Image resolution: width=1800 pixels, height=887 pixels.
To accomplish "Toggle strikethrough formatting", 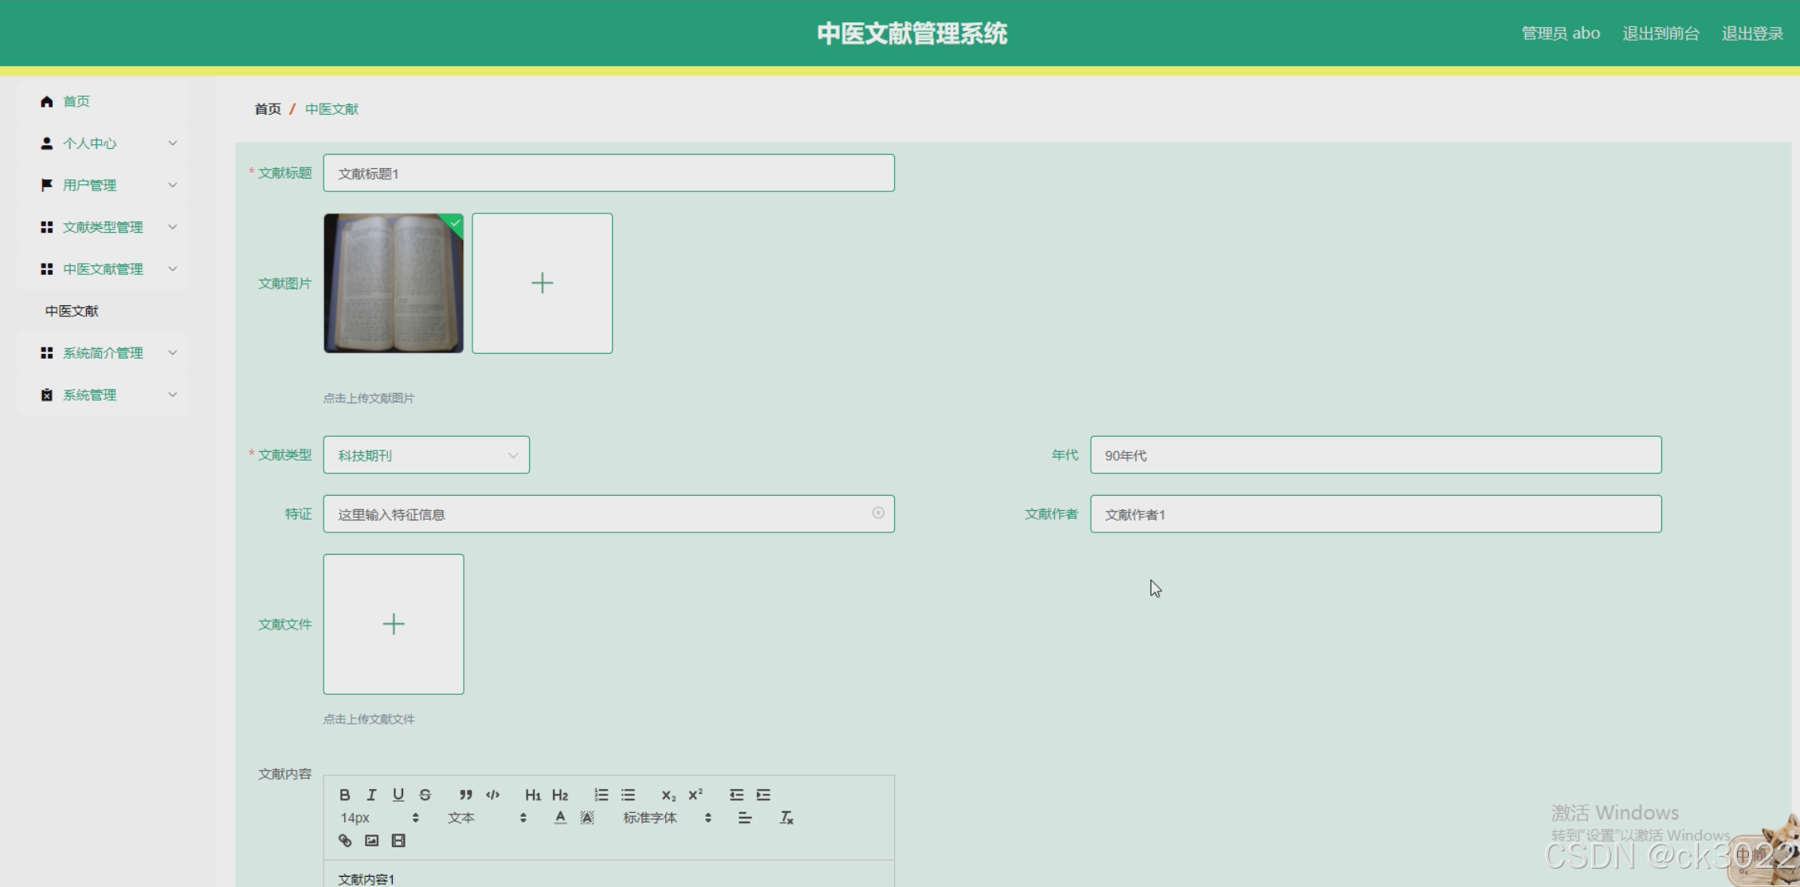I will pos(425,795).
